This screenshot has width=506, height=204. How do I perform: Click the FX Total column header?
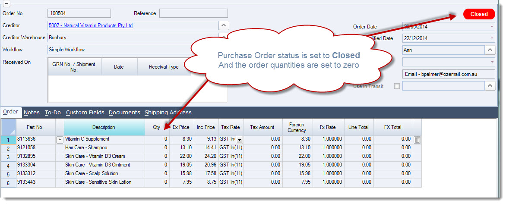coord(393,127)
